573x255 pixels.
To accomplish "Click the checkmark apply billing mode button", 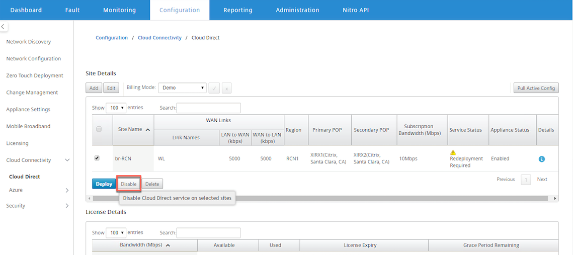I will 214,88.
